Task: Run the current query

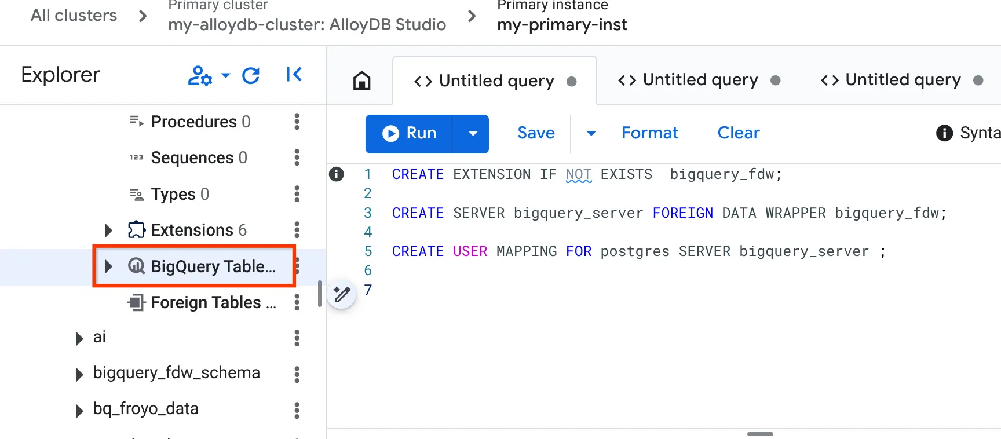Action: coord(409,134)
